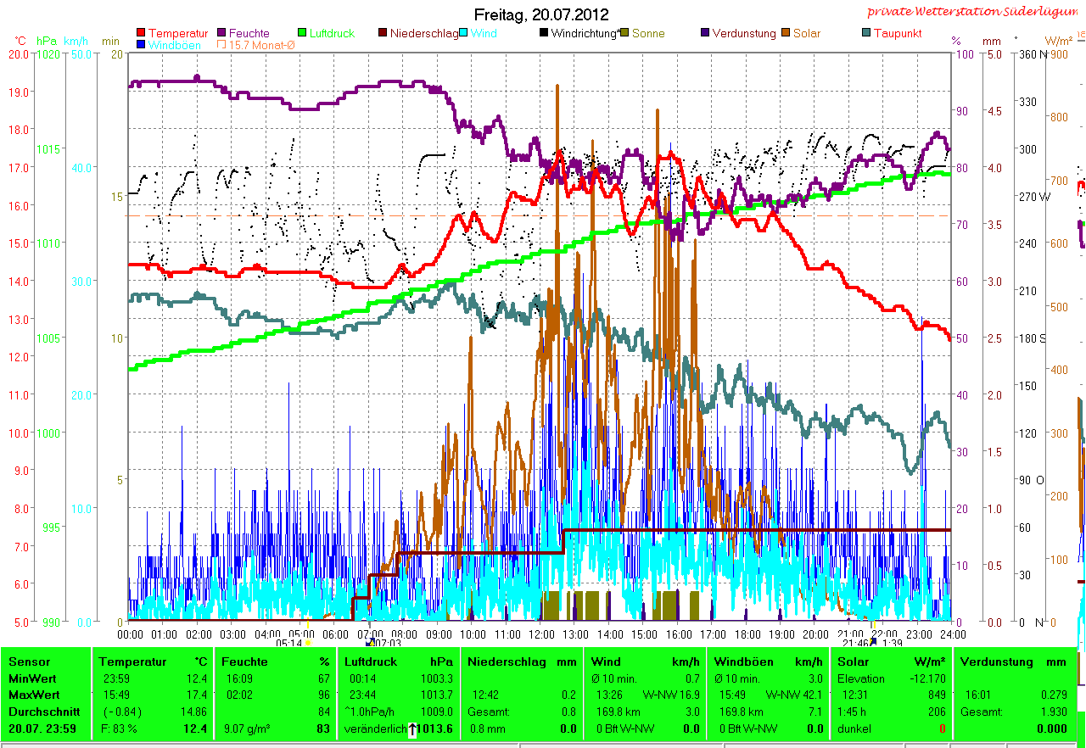
Task: Click the purple Feuchte legend square
Action: (222, 33)
